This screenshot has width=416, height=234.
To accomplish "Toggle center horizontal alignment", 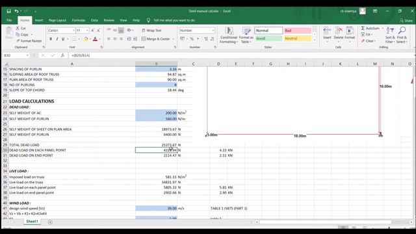I will click(x=115, y=39).
